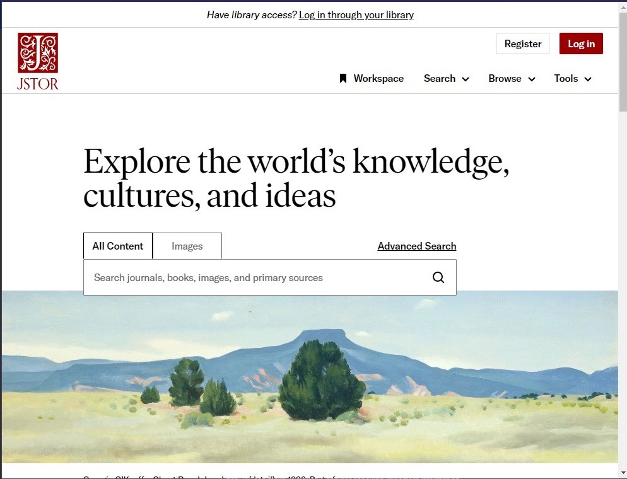The width and height of the screenshot is (627, 479).
Task: Open the Tools navigation menu label
Action: pos(566,78)
